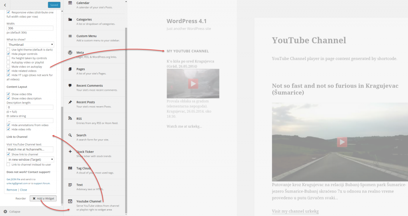The height and width of the screenshot is (216, 408).
Task: Select the Stock Ticker plus icon
Action: tap(70, 152)
